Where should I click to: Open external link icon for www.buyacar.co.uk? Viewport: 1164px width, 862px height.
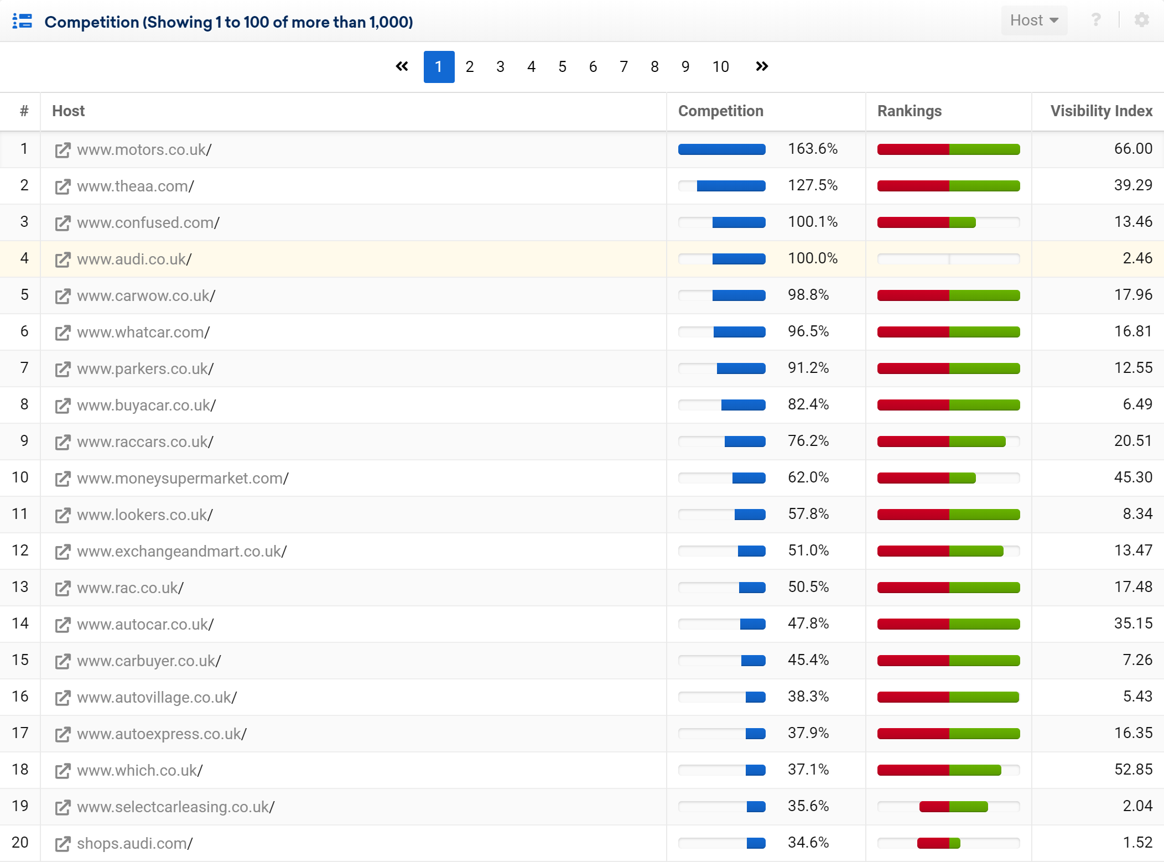click(x=63, y=406)
